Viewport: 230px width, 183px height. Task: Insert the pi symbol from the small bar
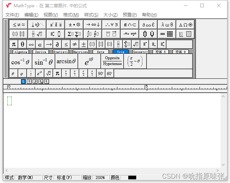pos(14,44)
